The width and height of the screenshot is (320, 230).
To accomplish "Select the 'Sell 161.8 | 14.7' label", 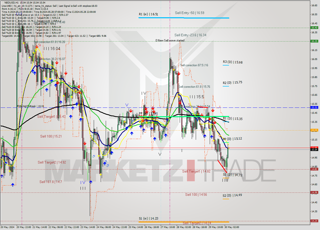I will 51,182.
